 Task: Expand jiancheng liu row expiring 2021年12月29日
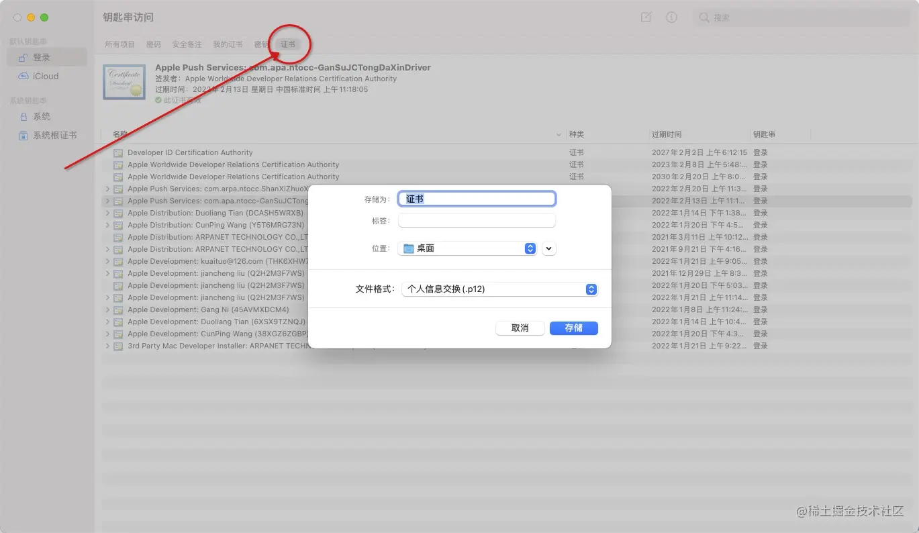pos(107,273)
